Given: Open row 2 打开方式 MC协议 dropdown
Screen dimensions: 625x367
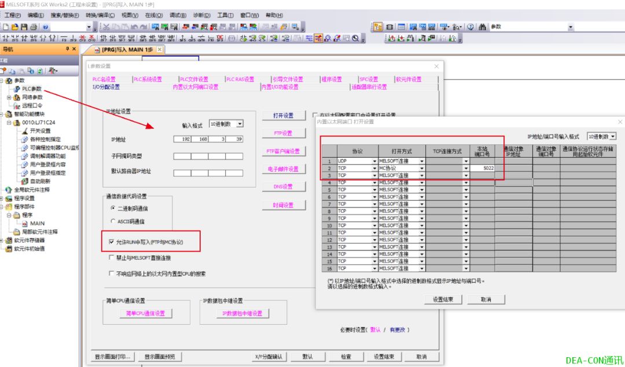Looking at the screenshot, I should pos(422,168).
